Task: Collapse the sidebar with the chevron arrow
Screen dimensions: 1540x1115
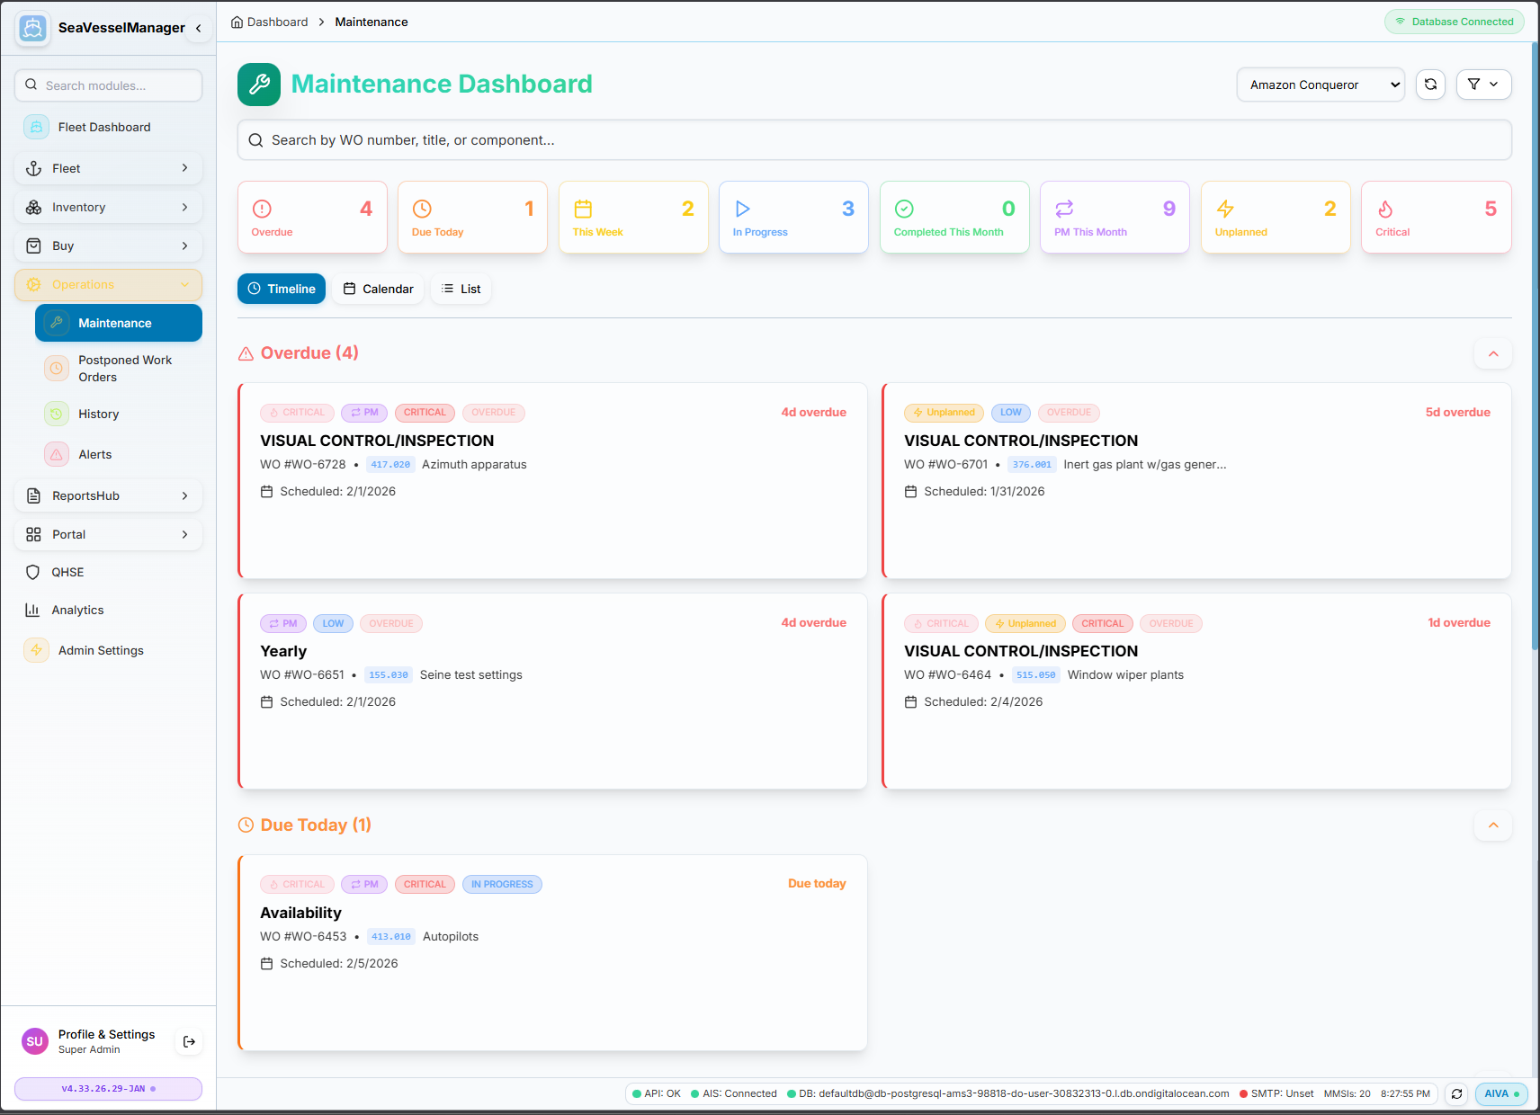Action: [x=199, y=28]
